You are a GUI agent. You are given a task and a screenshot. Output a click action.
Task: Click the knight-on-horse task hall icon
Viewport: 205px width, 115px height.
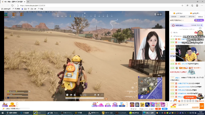(x=5, y=105)
